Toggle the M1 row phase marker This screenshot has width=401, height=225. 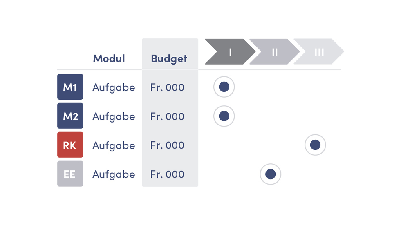224,87
